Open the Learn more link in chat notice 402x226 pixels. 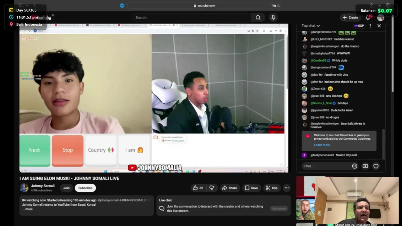(322, 145)
